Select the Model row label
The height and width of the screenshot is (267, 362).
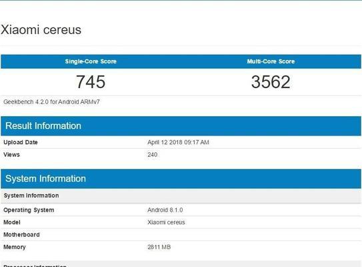tap(12, 222)
